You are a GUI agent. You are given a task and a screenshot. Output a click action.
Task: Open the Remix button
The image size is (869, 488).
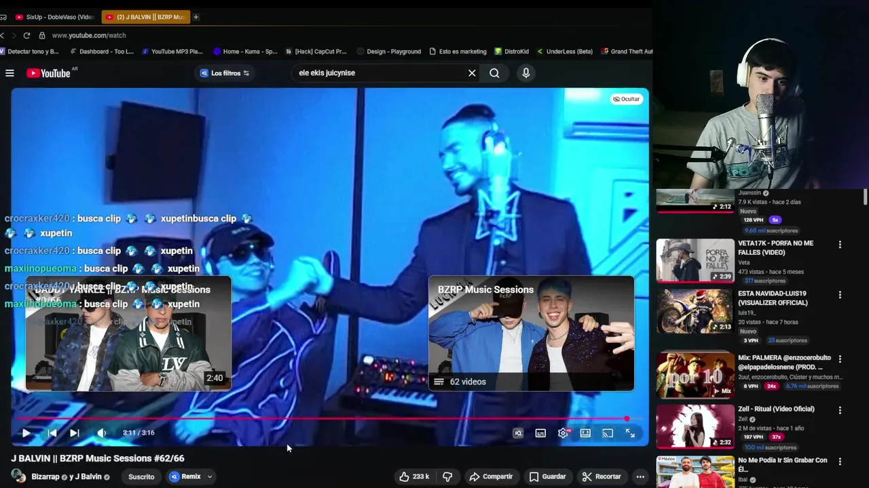(185, 476)
